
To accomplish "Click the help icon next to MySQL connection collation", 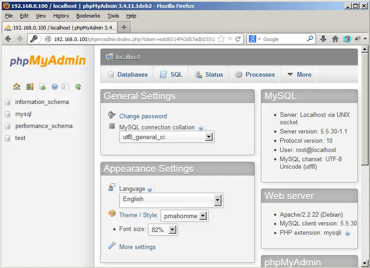I will click(x=201, y=128).
